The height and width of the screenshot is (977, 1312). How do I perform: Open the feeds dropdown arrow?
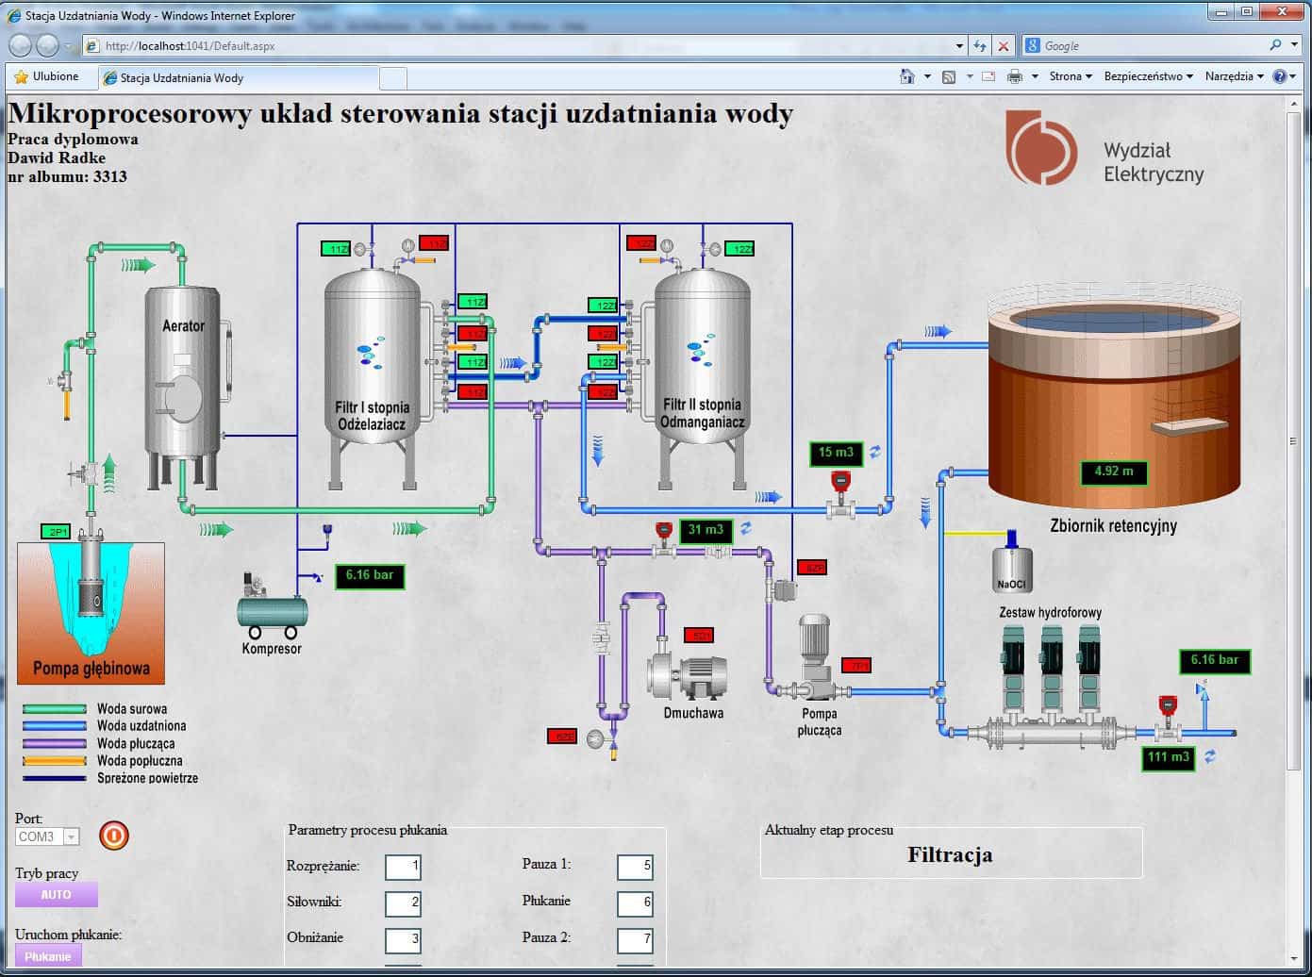pos(970,76)
